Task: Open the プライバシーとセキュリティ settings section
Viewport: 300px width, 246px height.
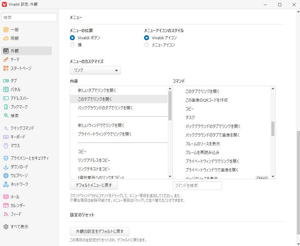Action: (27, 158)
